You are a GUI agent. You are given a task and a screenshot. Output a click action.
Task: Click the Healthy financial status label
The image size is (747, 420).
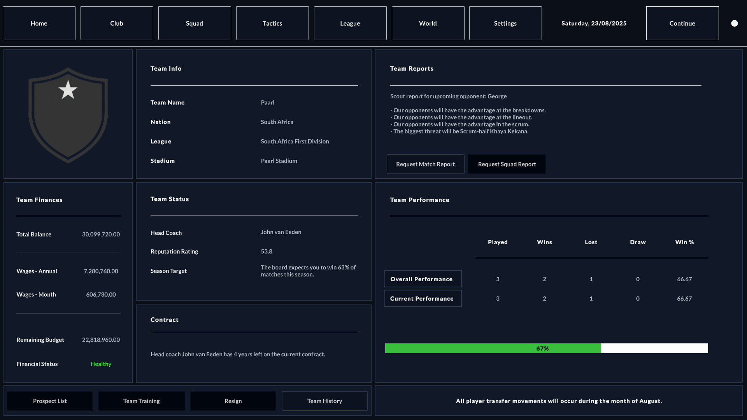click(x=101, y=364)
